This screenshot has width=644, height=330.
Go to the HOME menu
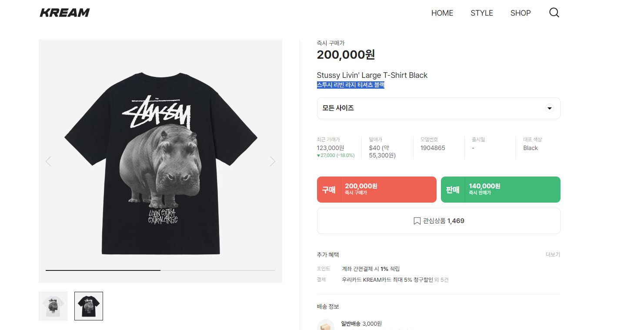pyautogui.click(x=442, y=13)
